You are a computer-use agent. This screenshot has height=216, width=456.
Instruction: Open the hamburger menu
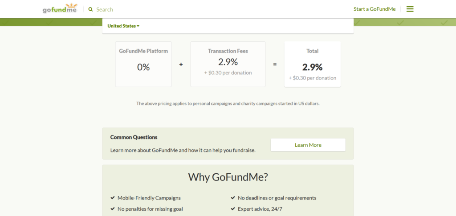point(410,9)
